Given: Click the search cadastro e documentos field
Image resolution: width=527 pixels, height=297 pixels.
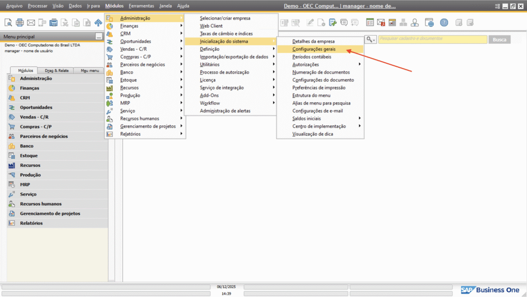Looking at the screenshot, I should click(432, 40).
